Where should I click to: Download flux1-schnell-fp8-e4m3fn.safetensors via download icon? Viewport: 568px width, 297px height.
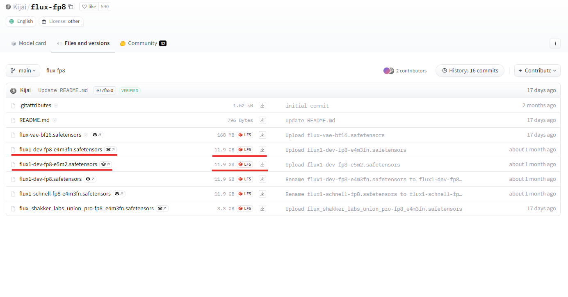coord(262,194)
